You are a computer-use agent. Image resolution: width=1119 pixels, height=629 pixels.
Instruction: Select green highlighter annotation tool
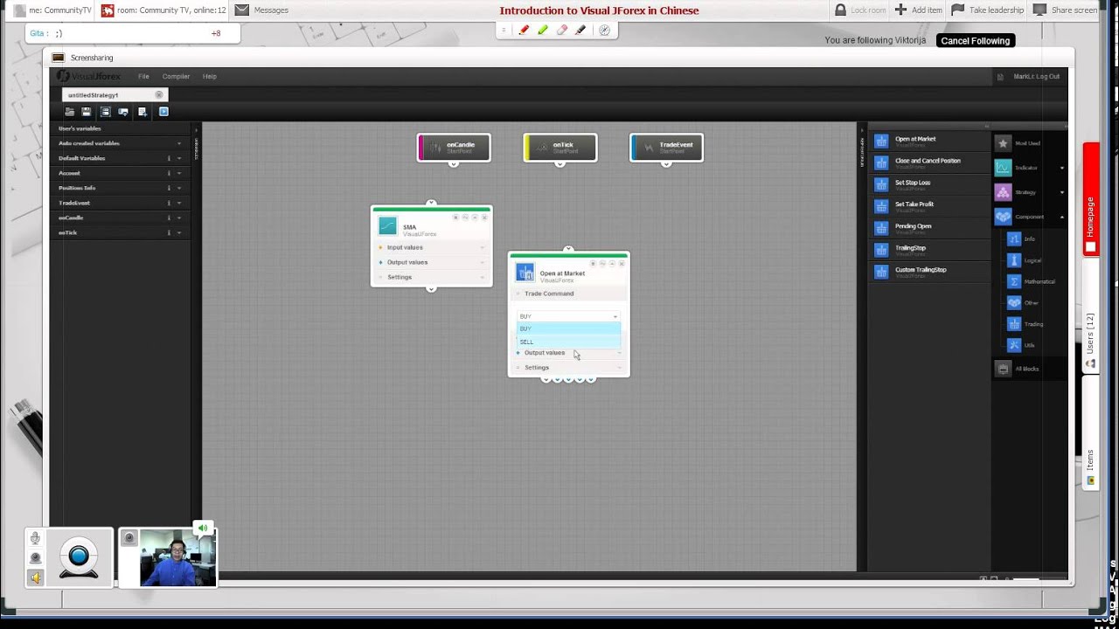[543, 30]
